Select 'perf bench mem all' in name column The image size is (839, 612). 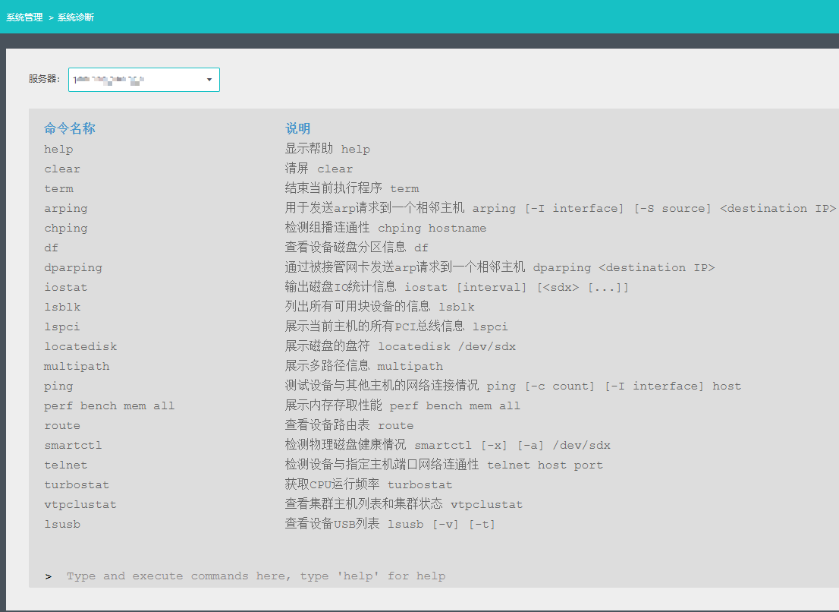pyautogui.click(x=109, y=406)
